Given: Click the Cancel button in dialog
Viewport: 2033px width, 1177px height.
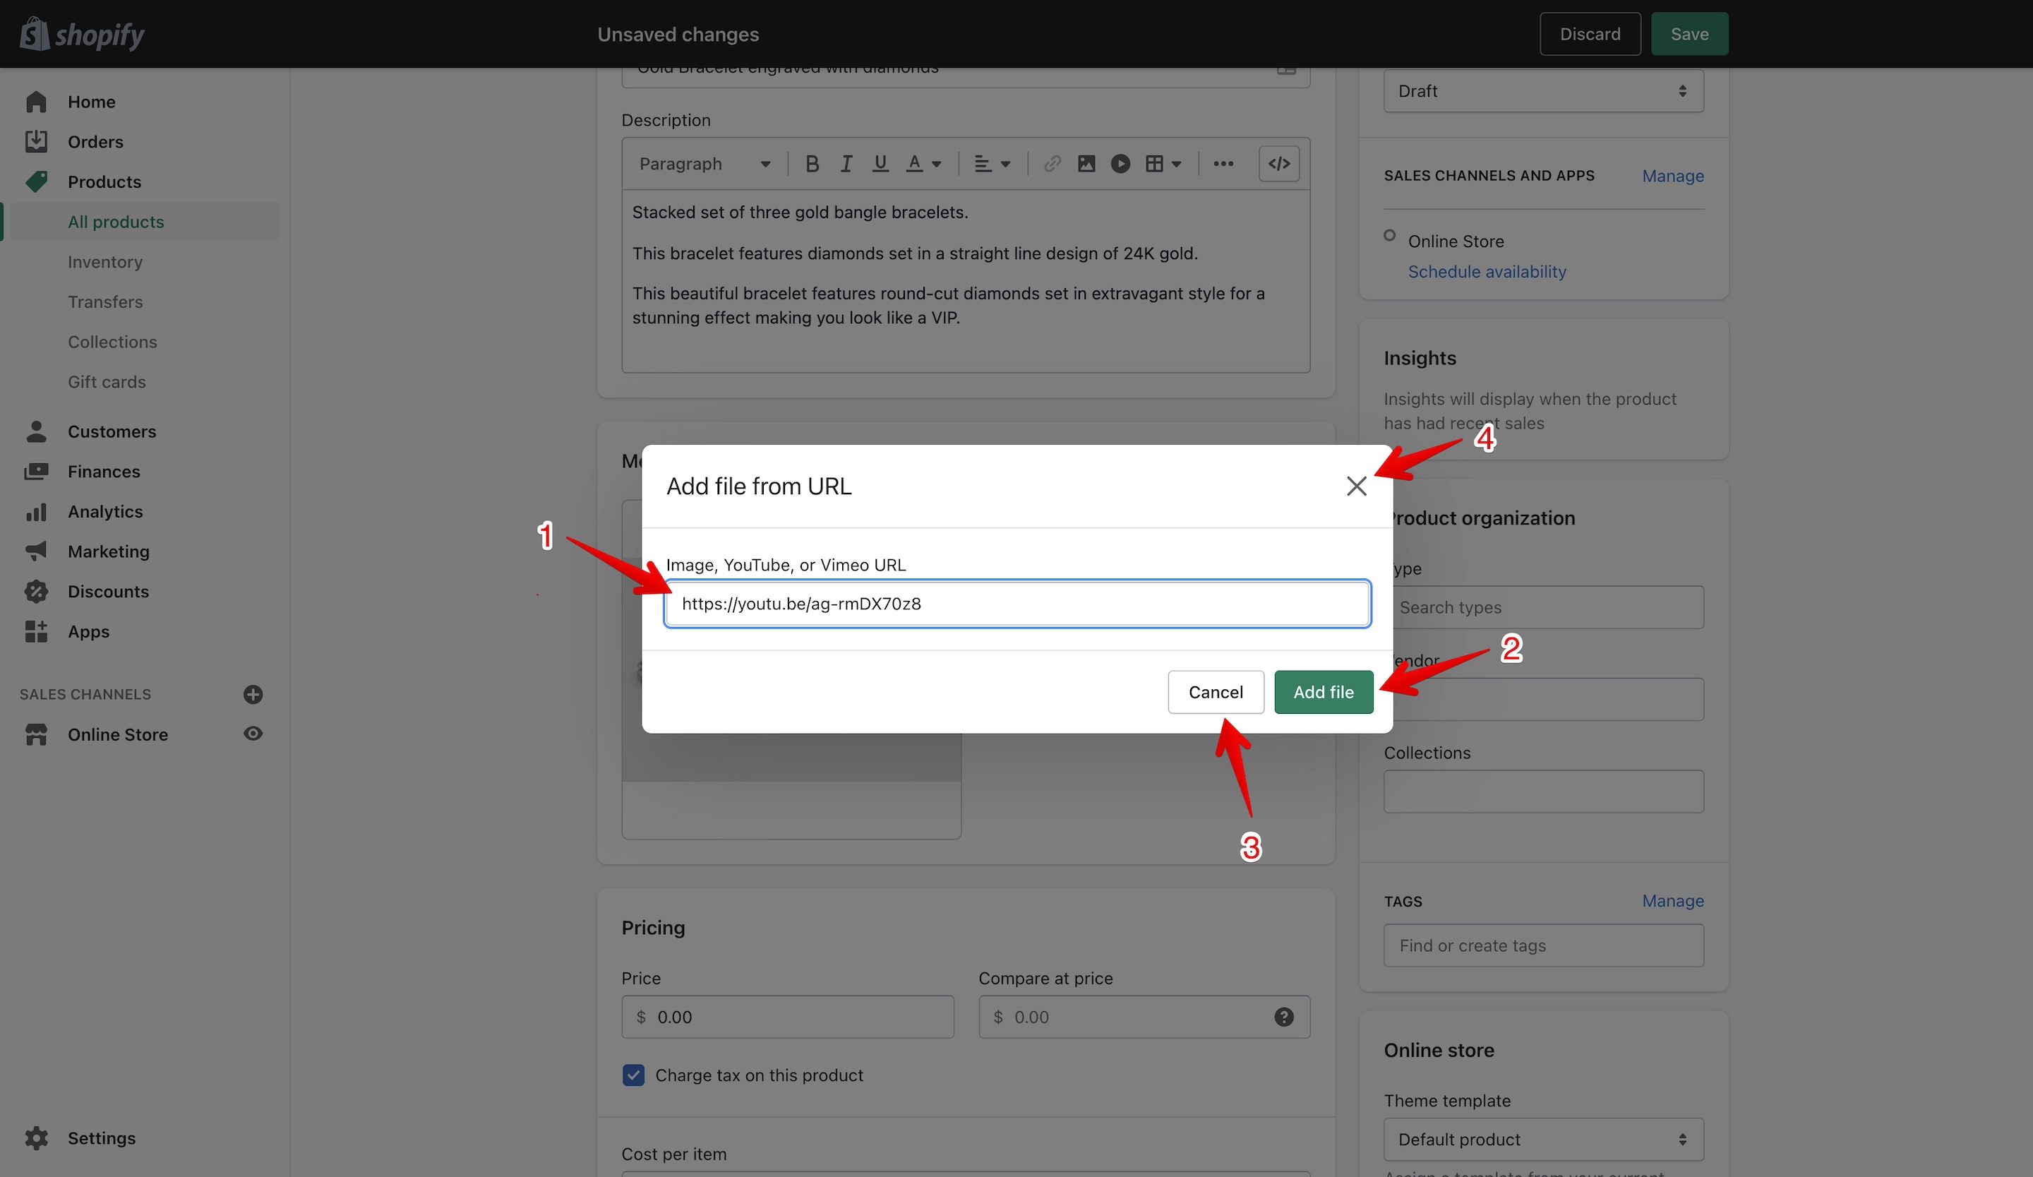Looking at the screenshot, I should (x=1215, y=692).
